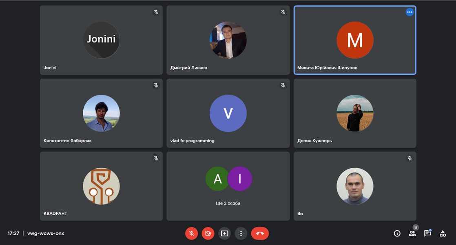The width and height of the screenshot is (456, 245).
Task: Turn on camera with red video button
Action: [x=208, y=233]
